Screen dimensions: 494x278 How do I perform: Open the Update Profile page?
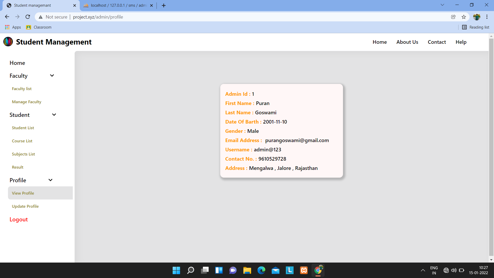click(x=25, y=206)
